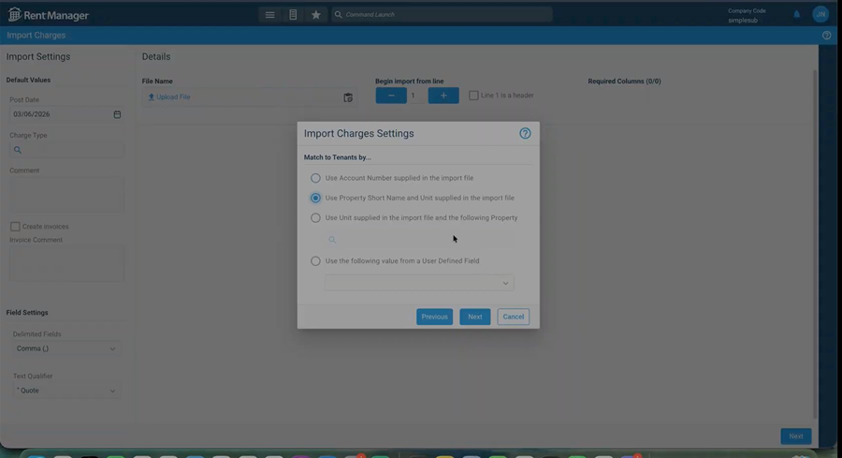Click the document list icon in top bar
Image resolution: width=842 pixels, height=458 pixels.
pyautogui.click(x=293, y=15)
